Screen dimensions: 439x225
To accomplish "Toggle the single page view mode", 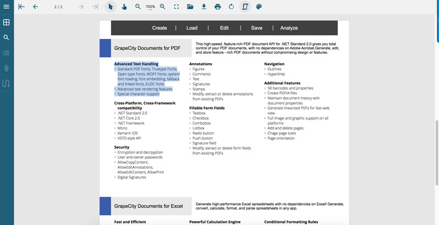I will [245, 7].
